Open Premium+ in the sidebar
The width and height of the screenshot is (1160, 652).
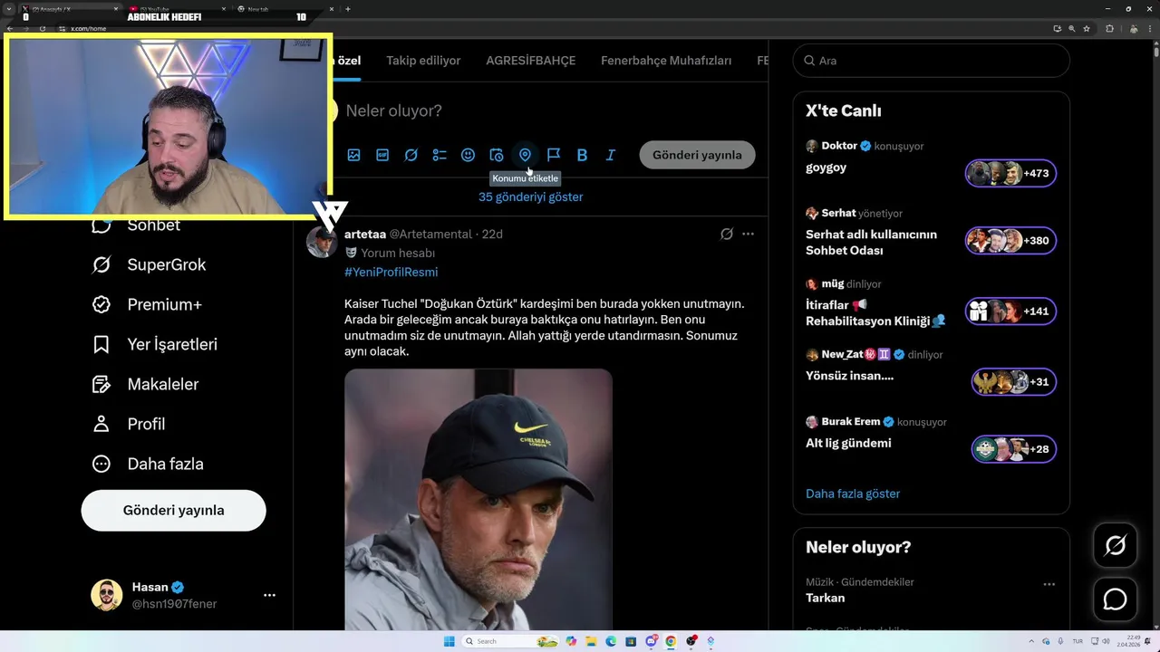tap(147, 304)
